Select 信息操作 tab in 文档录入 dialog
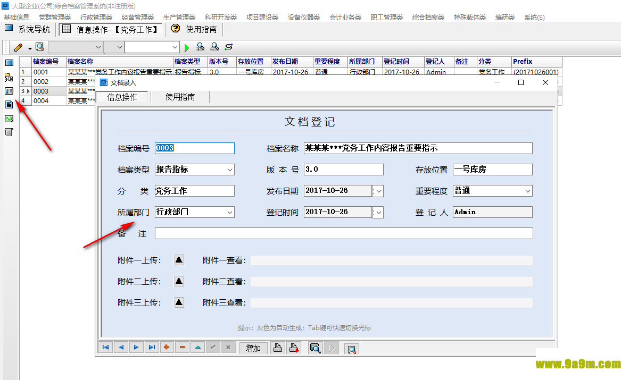Screen dimensions: 621x380 (122, 97)
